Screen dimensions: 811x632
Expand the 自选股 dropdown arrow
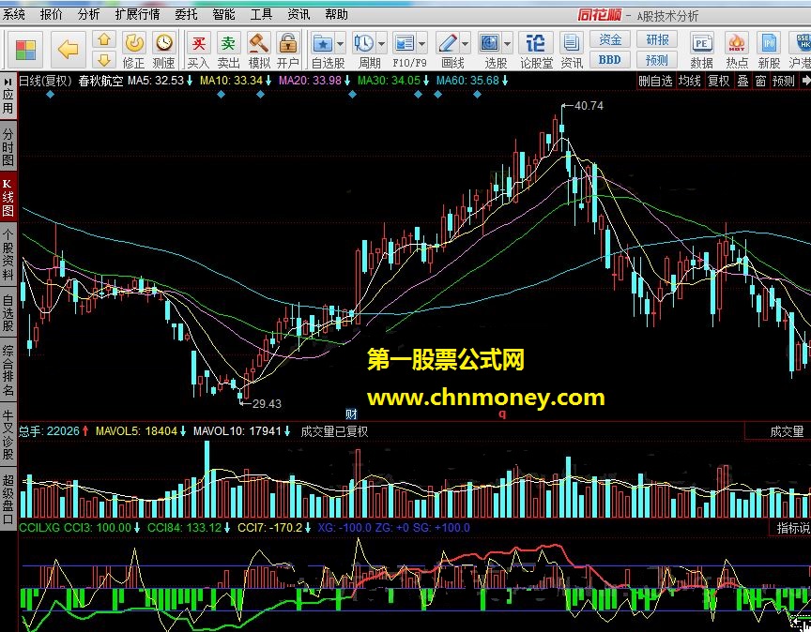pyautogui.click(x=340, y=44)
